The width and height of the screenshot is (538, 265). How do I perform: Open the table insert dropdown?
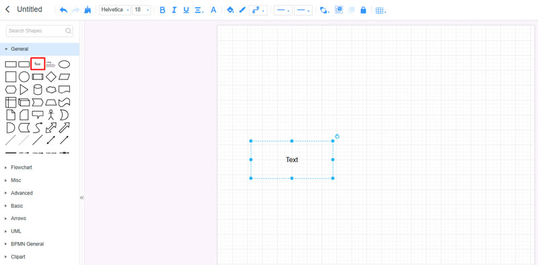point(381,11)
